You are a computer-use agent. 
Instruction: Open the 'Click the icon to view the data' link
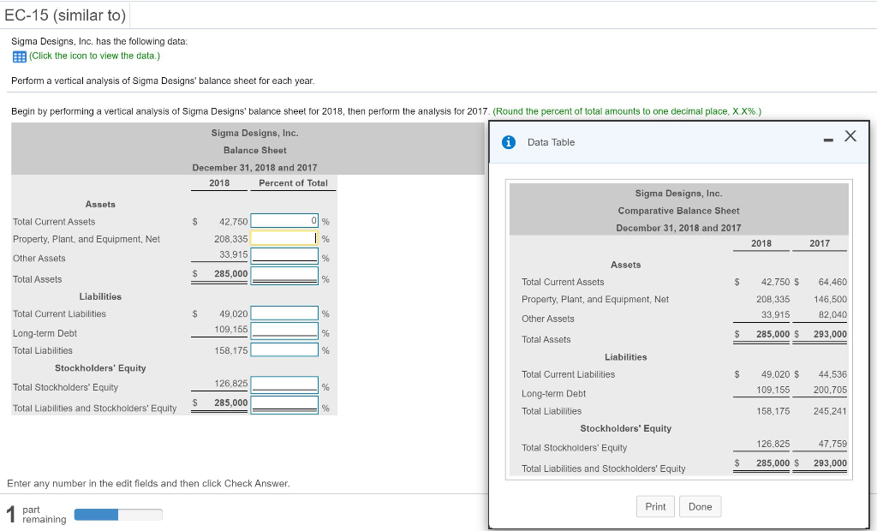pos(94,56)
